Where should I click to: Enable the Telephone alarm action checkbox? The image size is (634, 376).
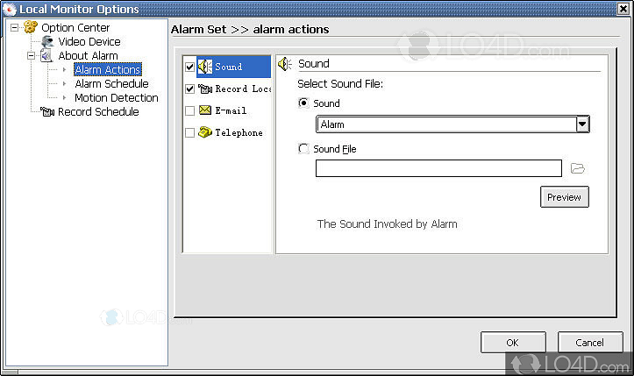[189, 132]
